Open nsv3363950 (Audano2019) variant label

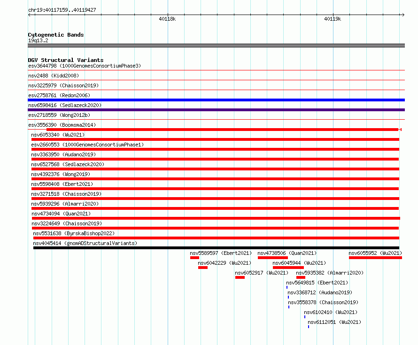pos(63,154)
